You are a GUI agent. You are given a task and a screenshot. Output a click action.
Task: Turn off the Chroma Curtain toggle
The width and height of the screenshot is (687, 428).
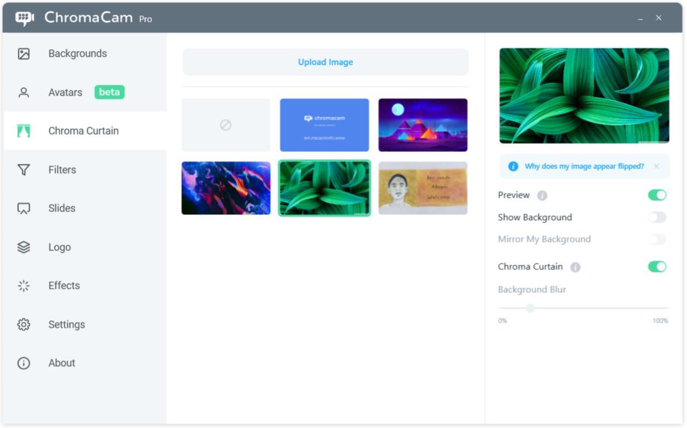point(657,266)
